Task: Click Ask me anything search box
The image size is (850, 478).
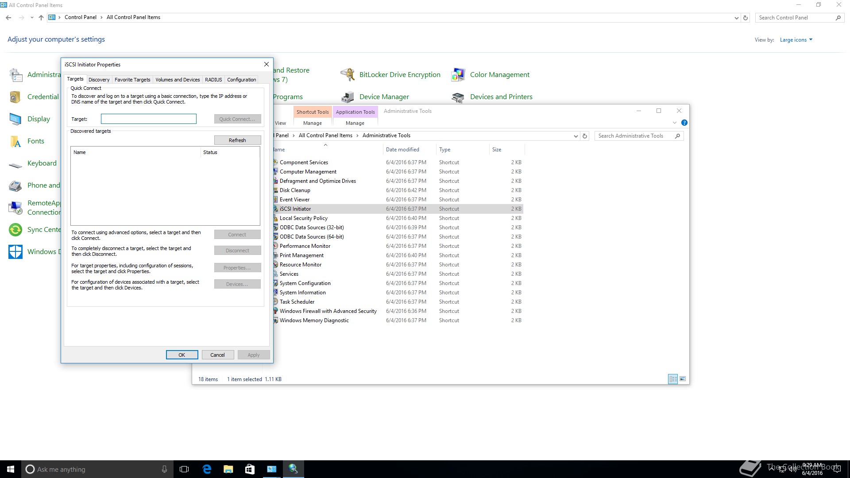Action: click(97, 469)
